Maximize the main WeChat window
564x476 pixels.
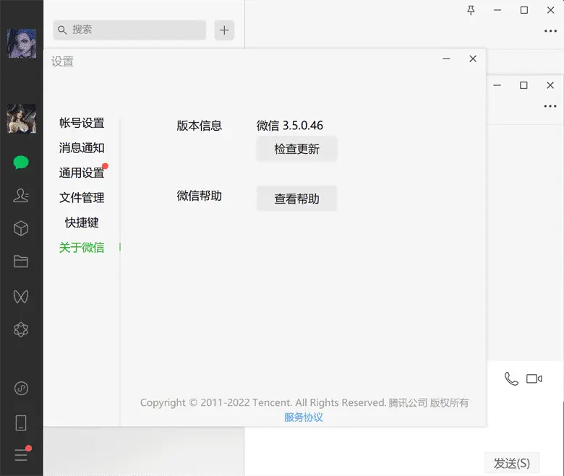[524, 10]
